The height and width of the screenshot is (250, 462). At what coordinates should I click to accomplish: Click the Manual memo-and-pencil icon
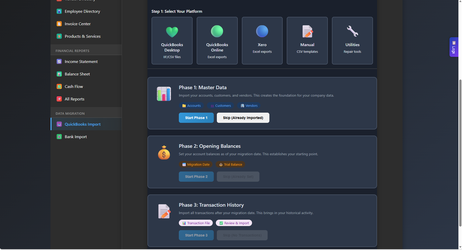tap(307, 32)
